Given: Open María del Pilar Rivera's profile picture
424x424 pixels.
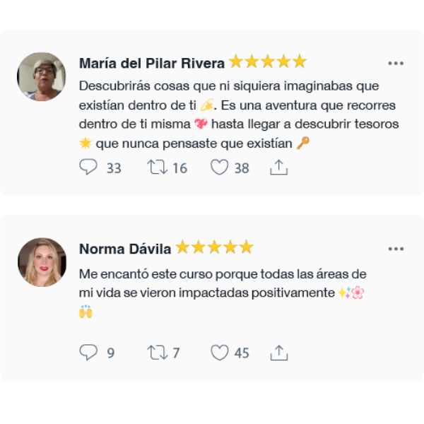Looking at the screenshot, I should (42, 77).
